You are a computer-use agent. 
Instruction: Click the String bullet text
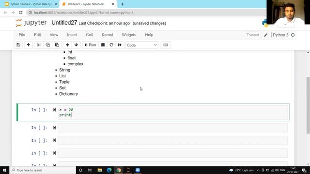pyautogui.click(x=64, y=70)
